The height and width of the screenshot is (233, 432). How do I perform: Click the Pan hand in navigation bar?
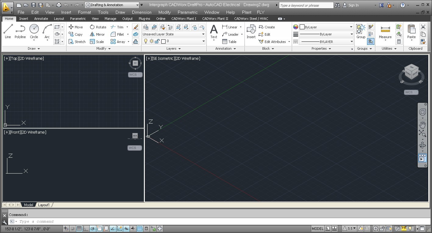(422, 125)
